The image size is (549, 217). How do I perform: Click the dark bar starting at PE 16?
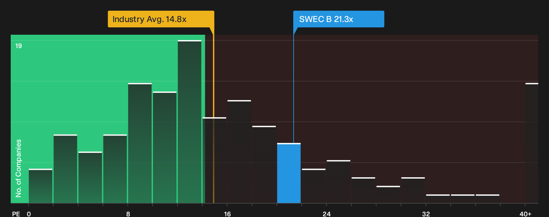tap(239, 152)
